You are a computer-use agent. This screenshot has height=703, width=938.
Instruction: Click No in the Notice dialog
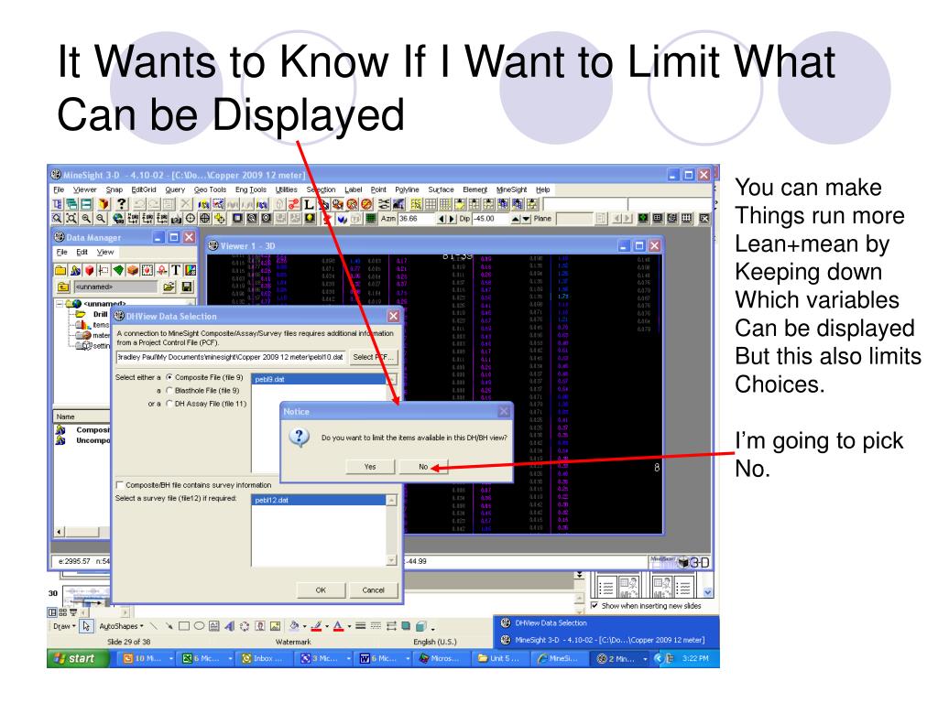[423, 466]
